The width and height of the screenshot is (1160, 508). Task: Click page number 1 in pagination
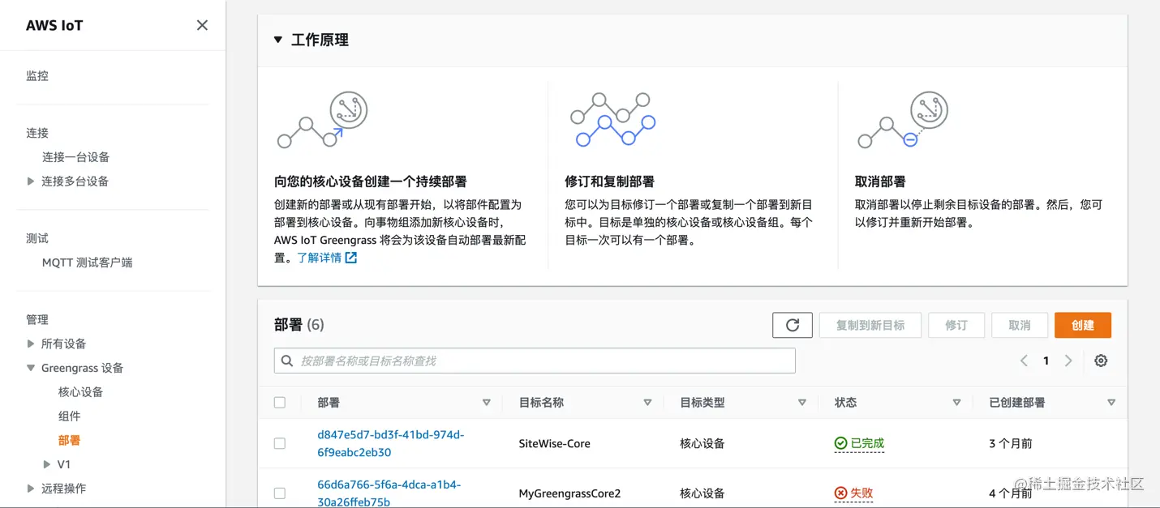click(x=1046, y=361)
